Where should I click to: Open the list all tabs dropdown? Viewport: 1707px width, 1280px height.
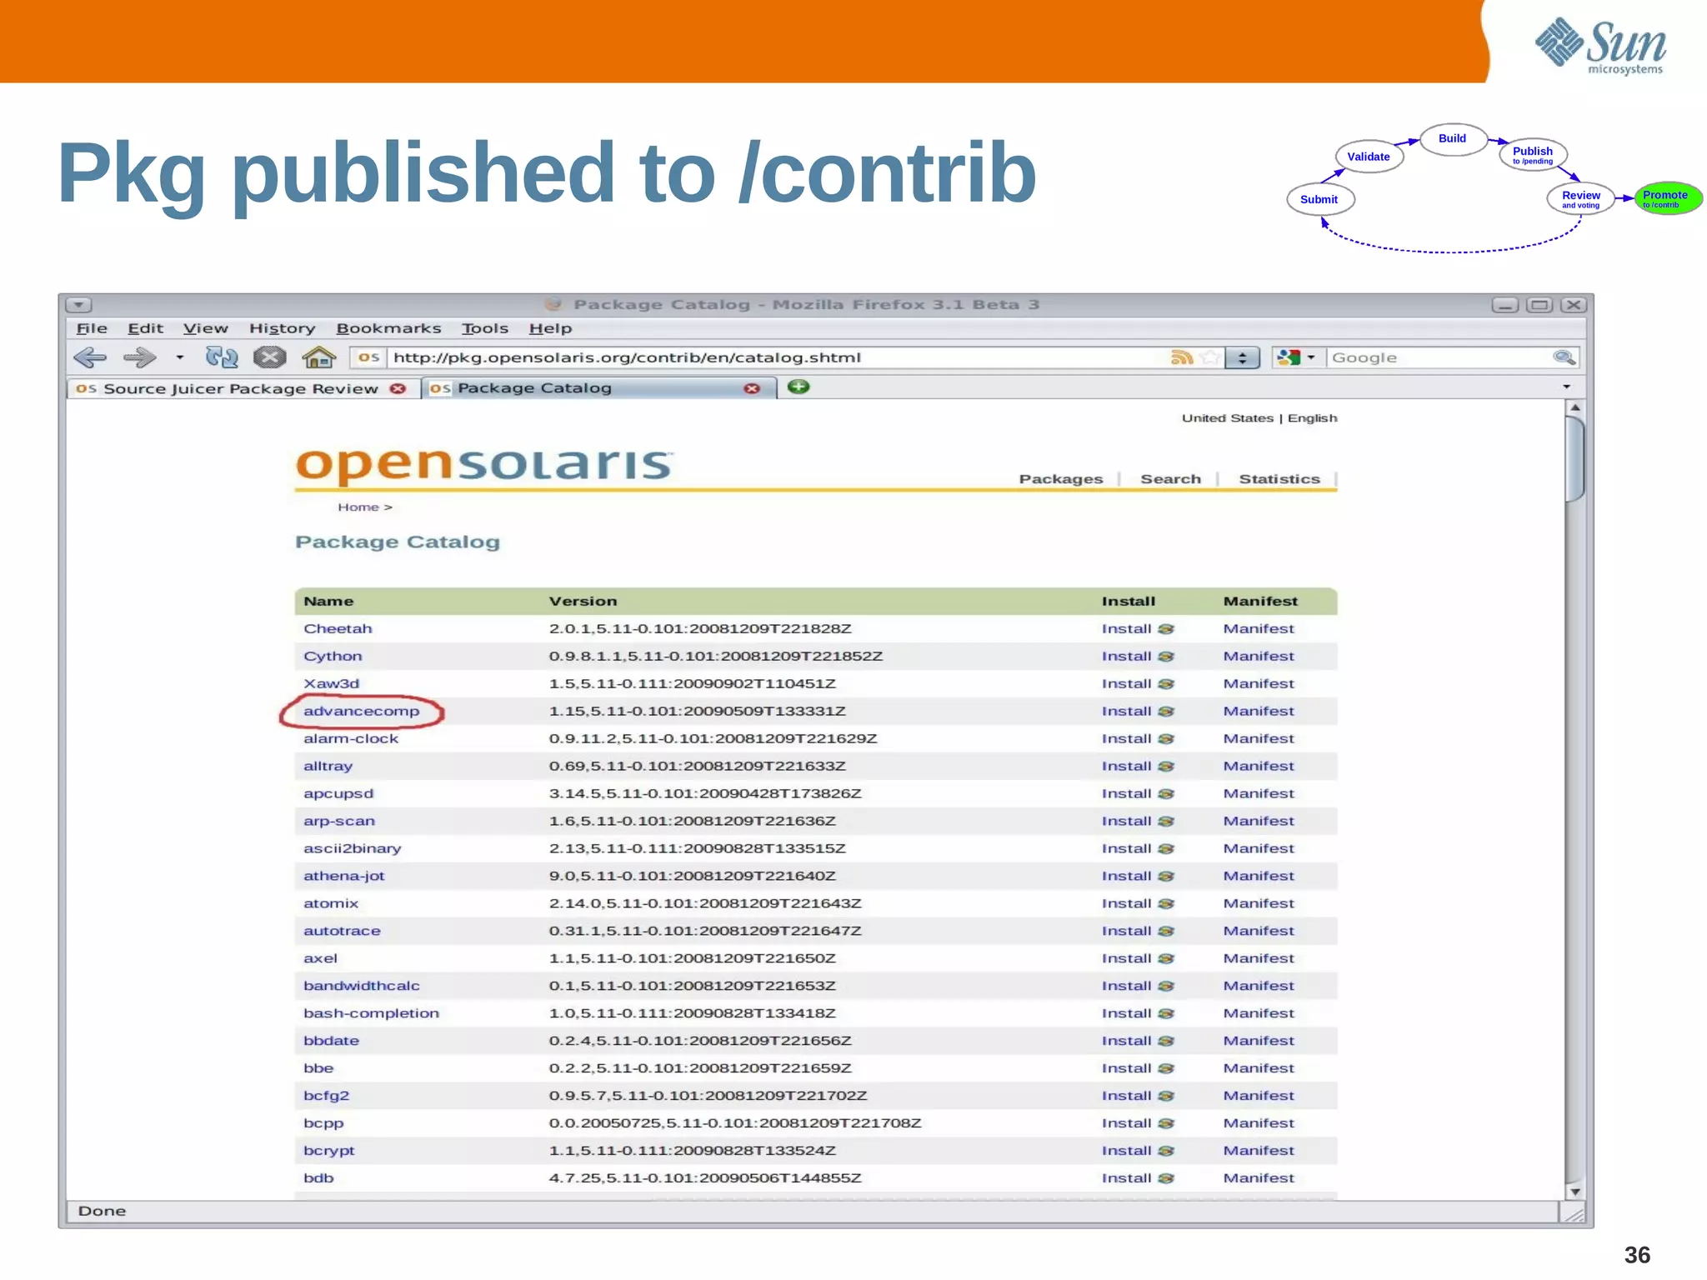(x=1566, y=387)
